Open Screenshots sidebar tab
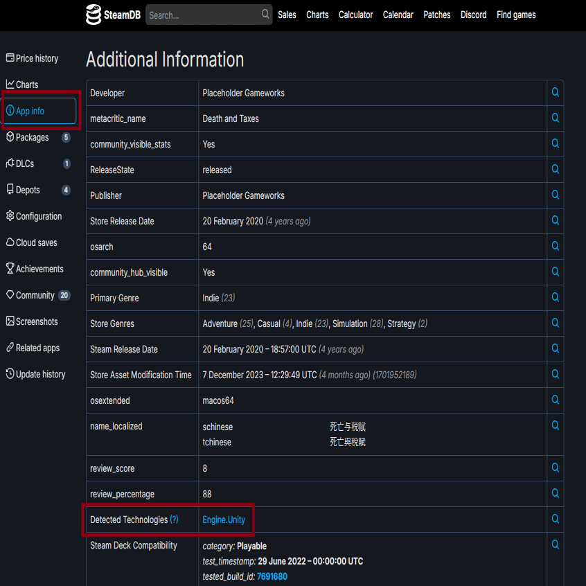This screenshot has width=586, height=586. click(32, 321)
